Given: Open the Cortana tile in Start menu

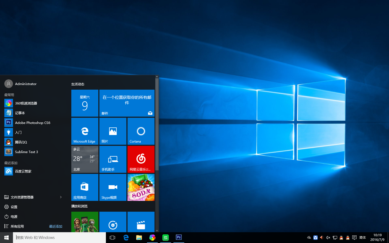Looking at the screenshot, I should click(141, 131).
